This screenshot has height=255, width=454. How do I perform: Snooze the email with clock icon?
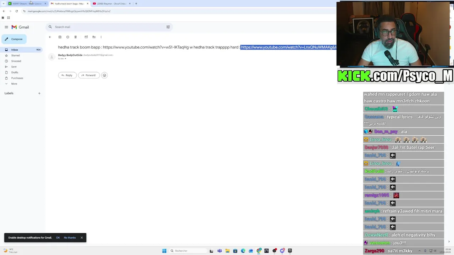pyautogui.click(x=68, y=37)
